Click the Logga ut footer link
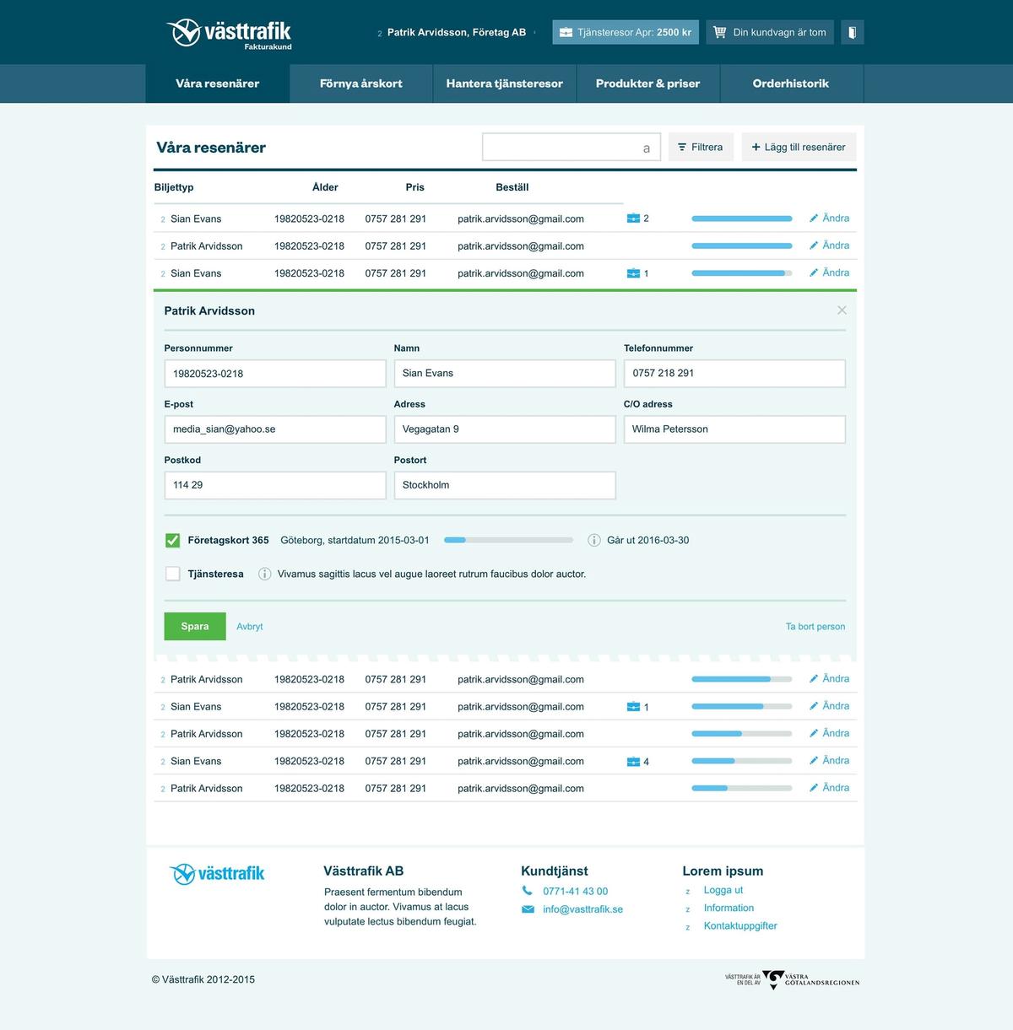The image size is (1013, 1030). 723,890
